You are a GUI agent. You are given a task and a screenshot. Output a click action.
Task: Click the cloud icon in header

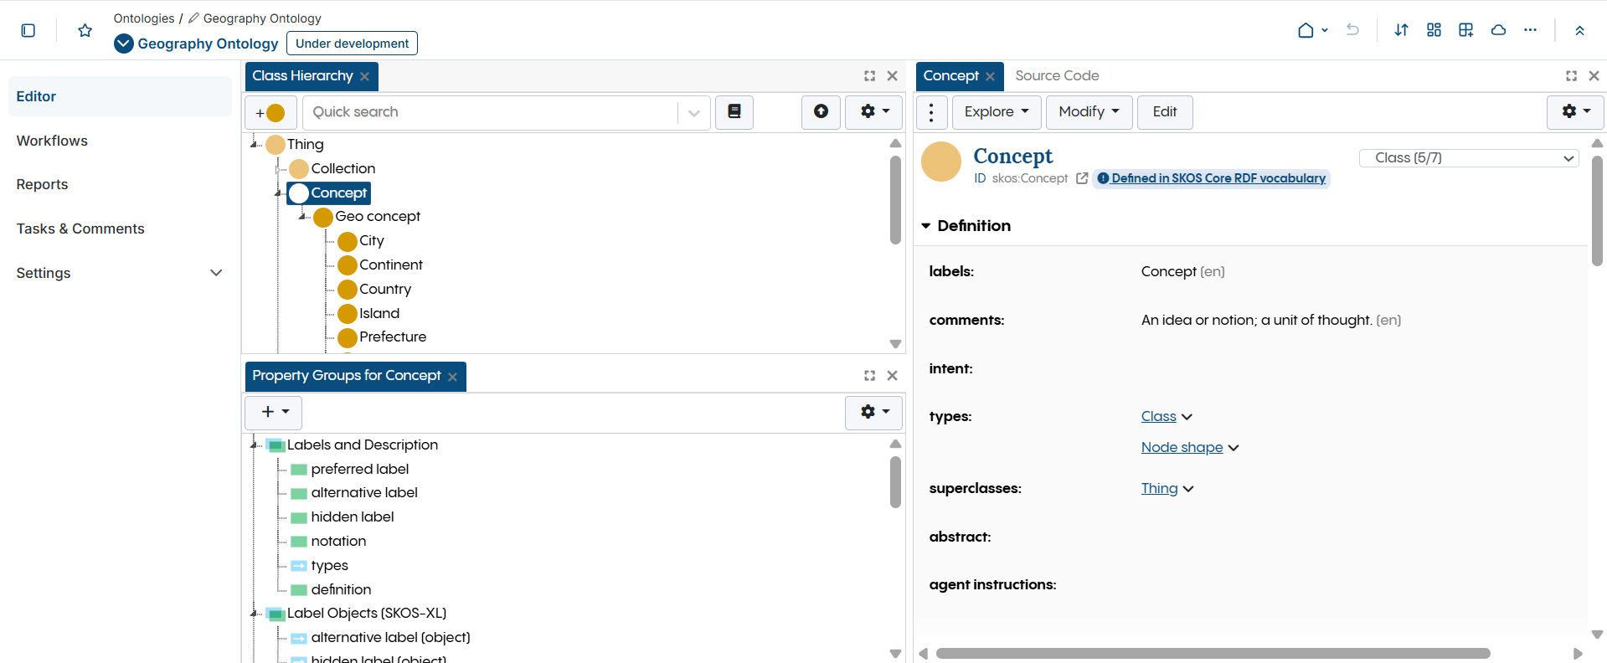(1498, 30)
